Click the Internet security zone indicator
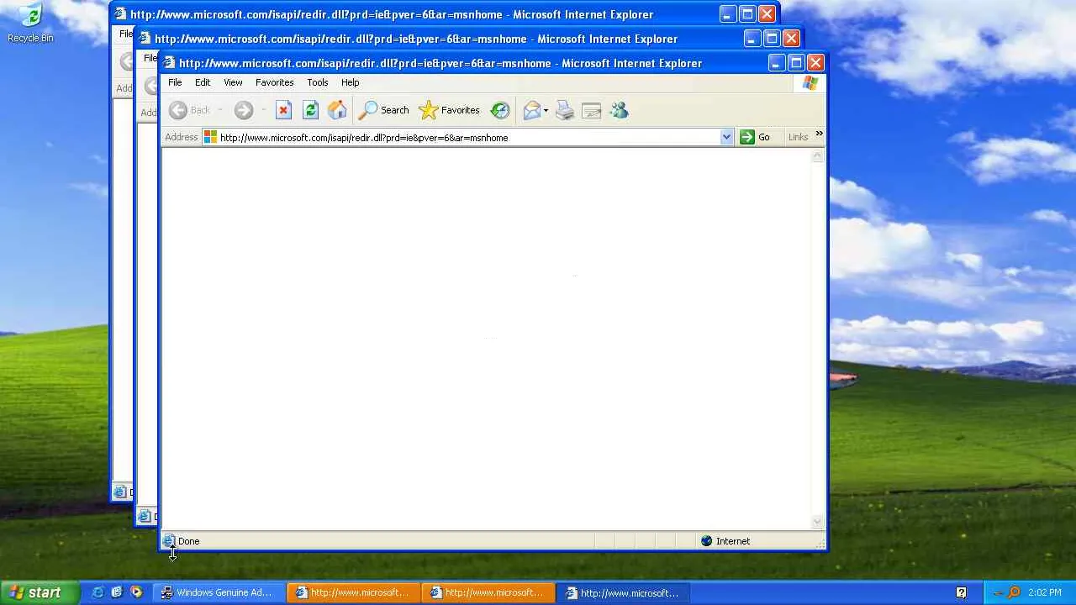Image resolution: width=1076 pixels, height=605 pixels. (725, 541)
